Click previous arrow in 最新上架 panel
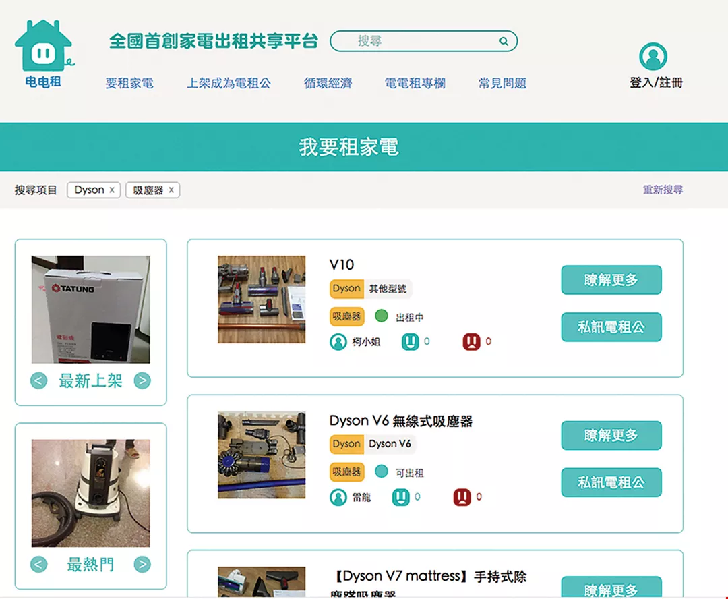 coord(39,381)
